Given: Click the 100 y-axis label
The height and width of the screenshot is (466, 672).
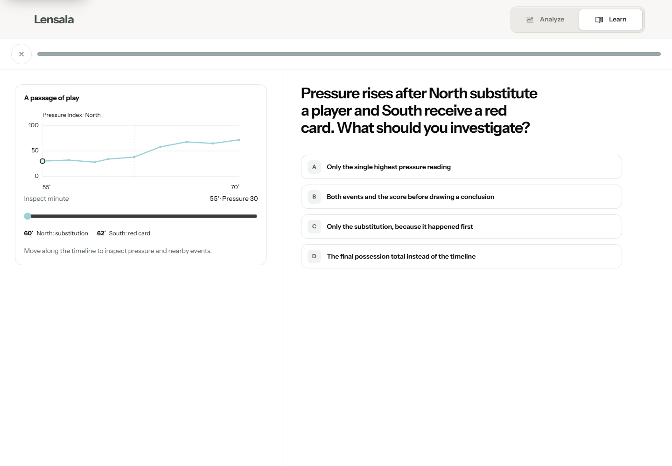Looking at the screenshot, I should coord(34,125).
